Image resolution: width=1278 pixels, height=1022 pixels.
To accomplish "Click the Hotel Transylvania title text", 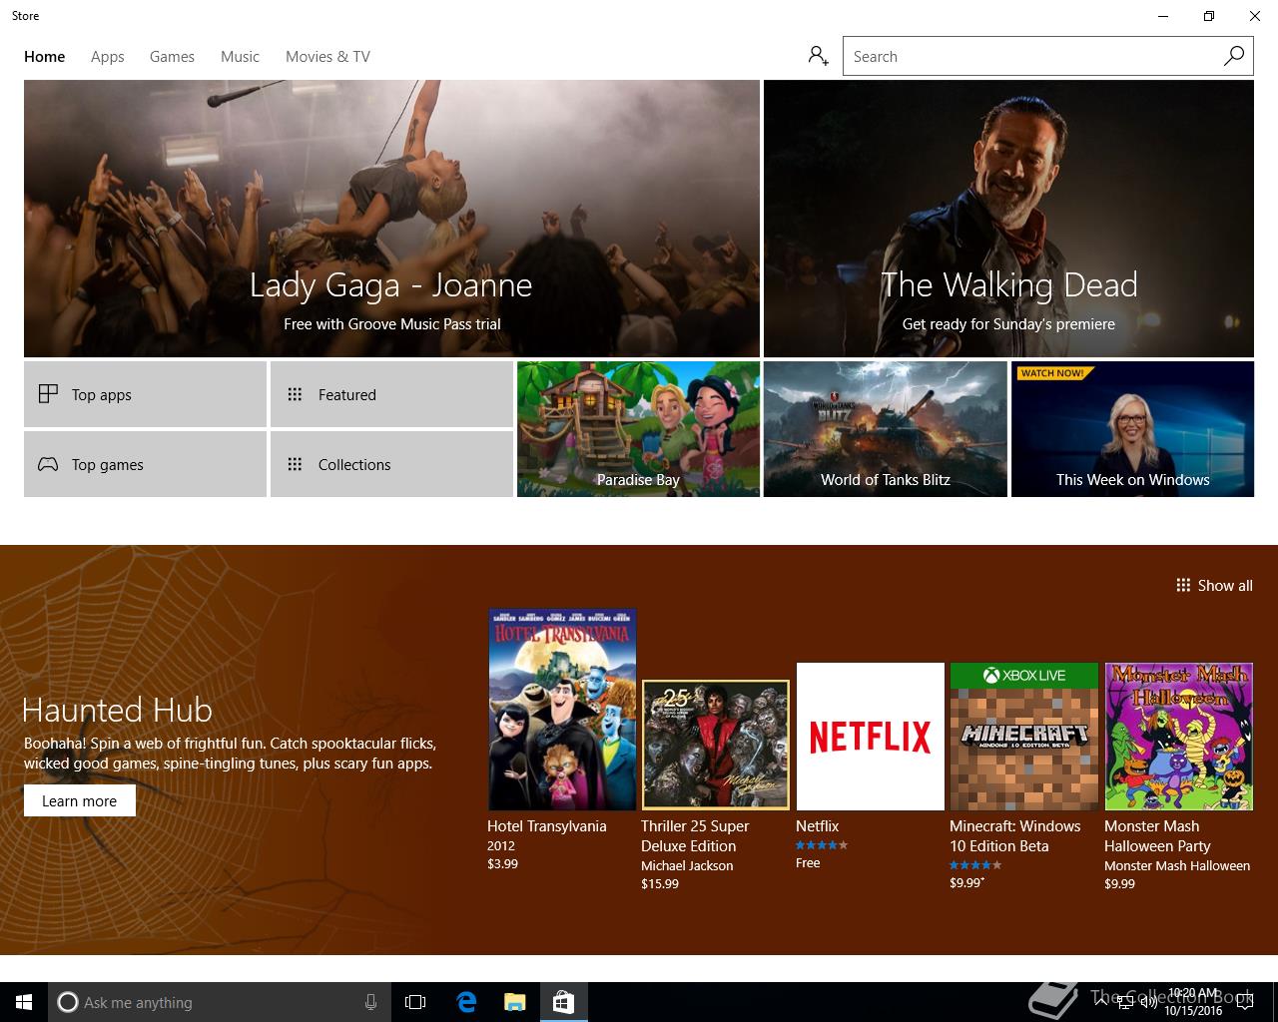I will (x=547, y=826).
